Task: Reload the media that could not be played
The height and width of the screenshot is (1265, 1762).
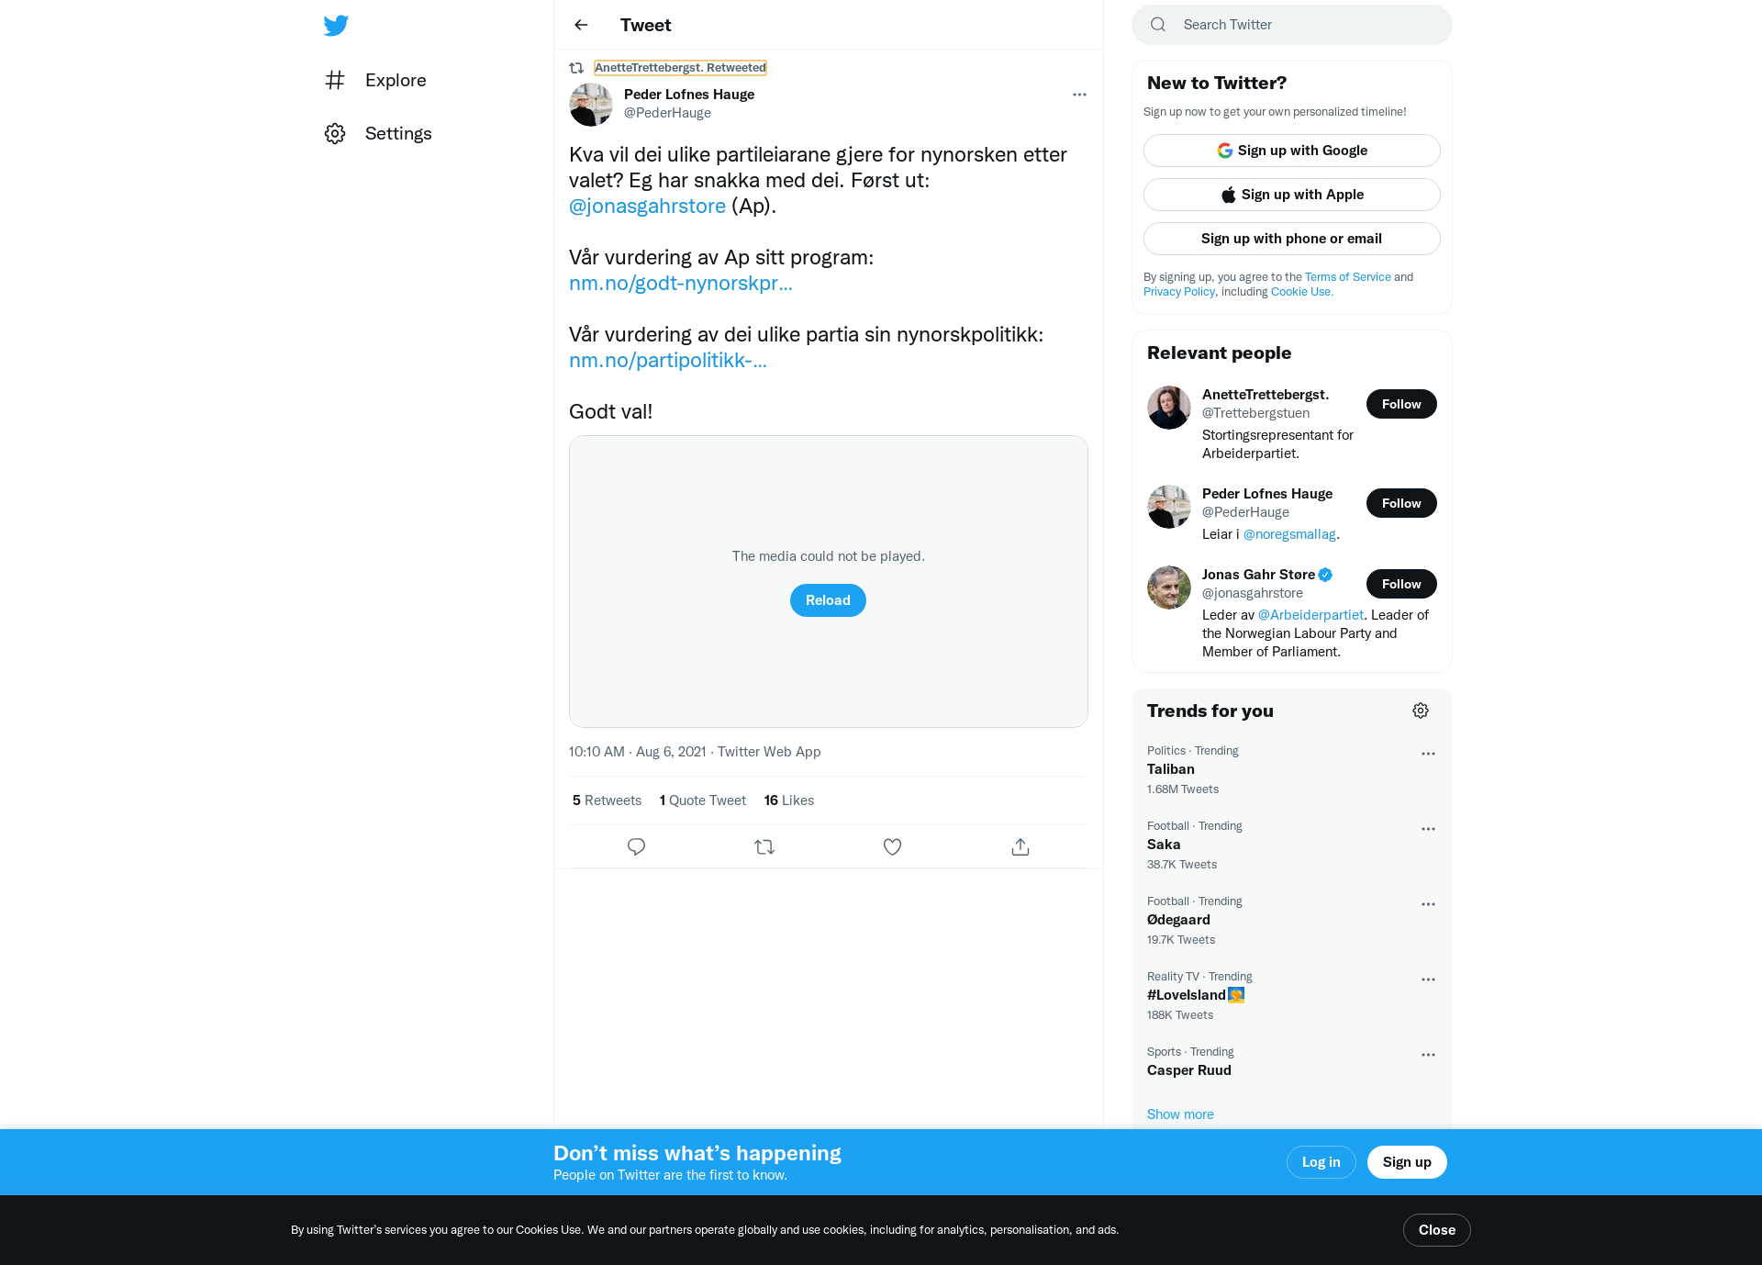Action: coord(828,600)
